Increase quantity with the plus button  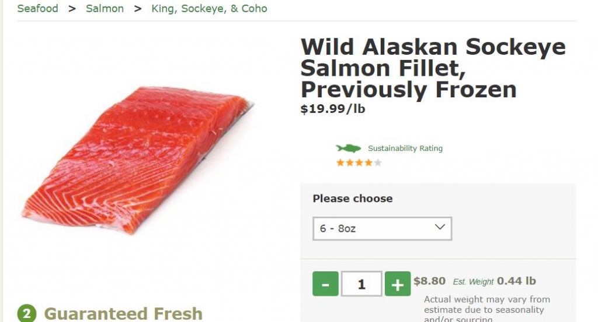coord(398,284)
